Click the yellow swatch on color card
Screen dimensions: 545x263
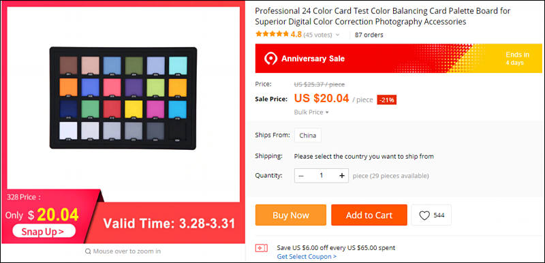(x=134, y=110)
